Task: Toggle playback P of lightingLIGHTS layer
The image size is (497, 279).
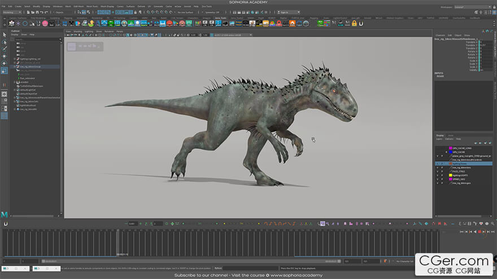Action: (x=442, y=175)
